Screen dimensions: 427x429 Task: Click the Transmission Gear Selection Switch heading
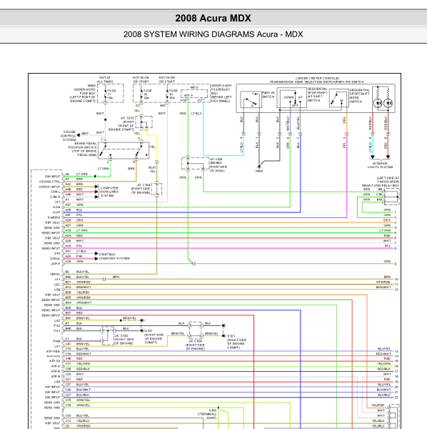317,82
